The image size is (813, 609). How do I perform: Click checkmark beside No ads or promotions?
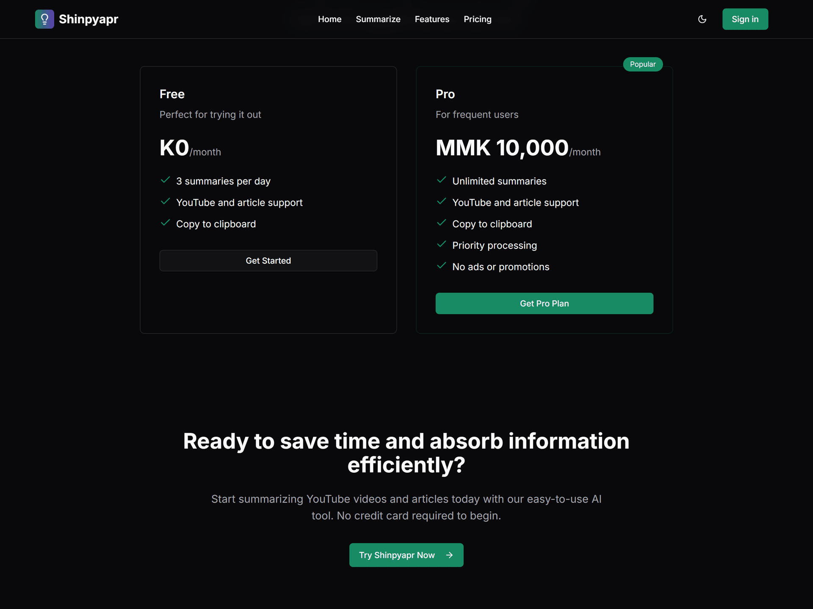442,266
